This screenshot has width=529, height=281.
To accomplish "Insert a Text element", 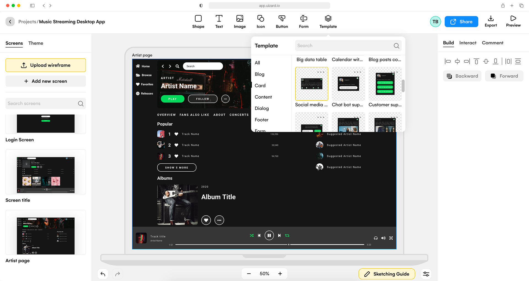I will pyautogui.click(x=219, y=21).
